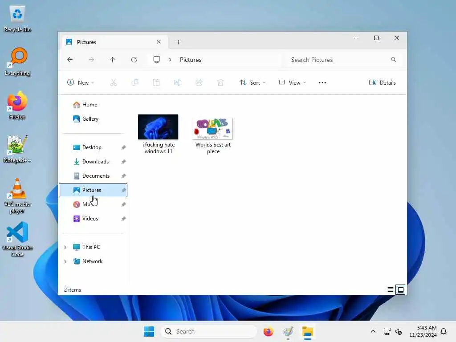Click the This PC monitor icon in address bar

[157, 60]
